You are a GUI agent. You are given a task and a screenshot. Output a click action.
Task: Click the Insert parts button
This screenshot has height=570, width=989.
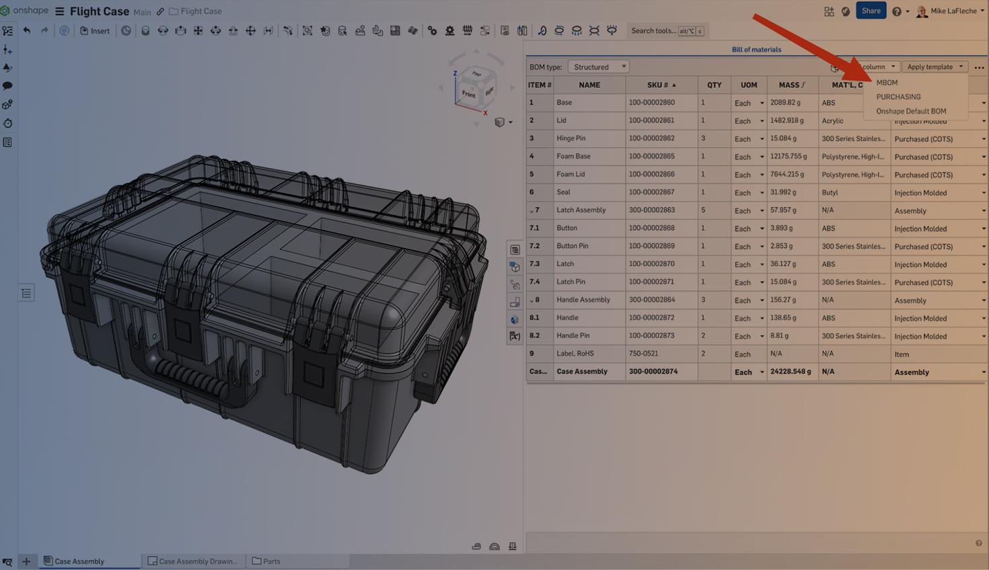click(x=95, y=31)
